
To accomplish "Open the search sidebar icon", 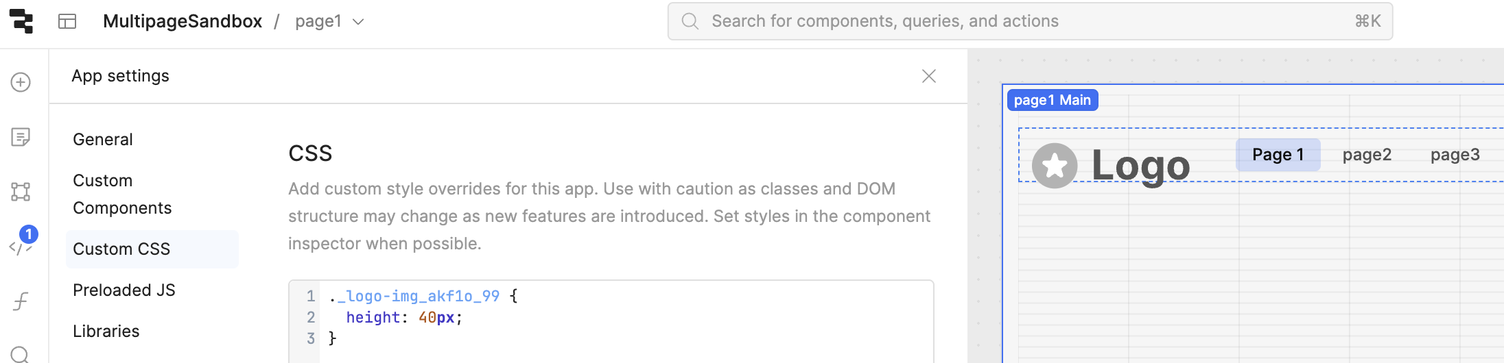I will pos(21,354).
